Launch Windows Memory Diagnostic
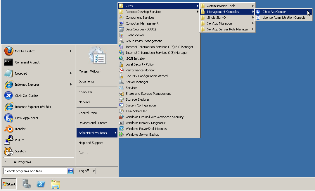 pos(159,123)
